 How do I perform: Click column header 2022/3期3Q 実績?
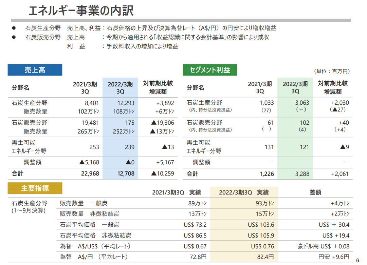244,192
